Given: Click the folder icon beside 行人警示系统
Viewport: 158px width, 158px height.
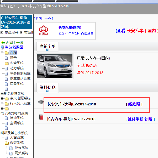Looking at the screenshot, I should [7, 104].
